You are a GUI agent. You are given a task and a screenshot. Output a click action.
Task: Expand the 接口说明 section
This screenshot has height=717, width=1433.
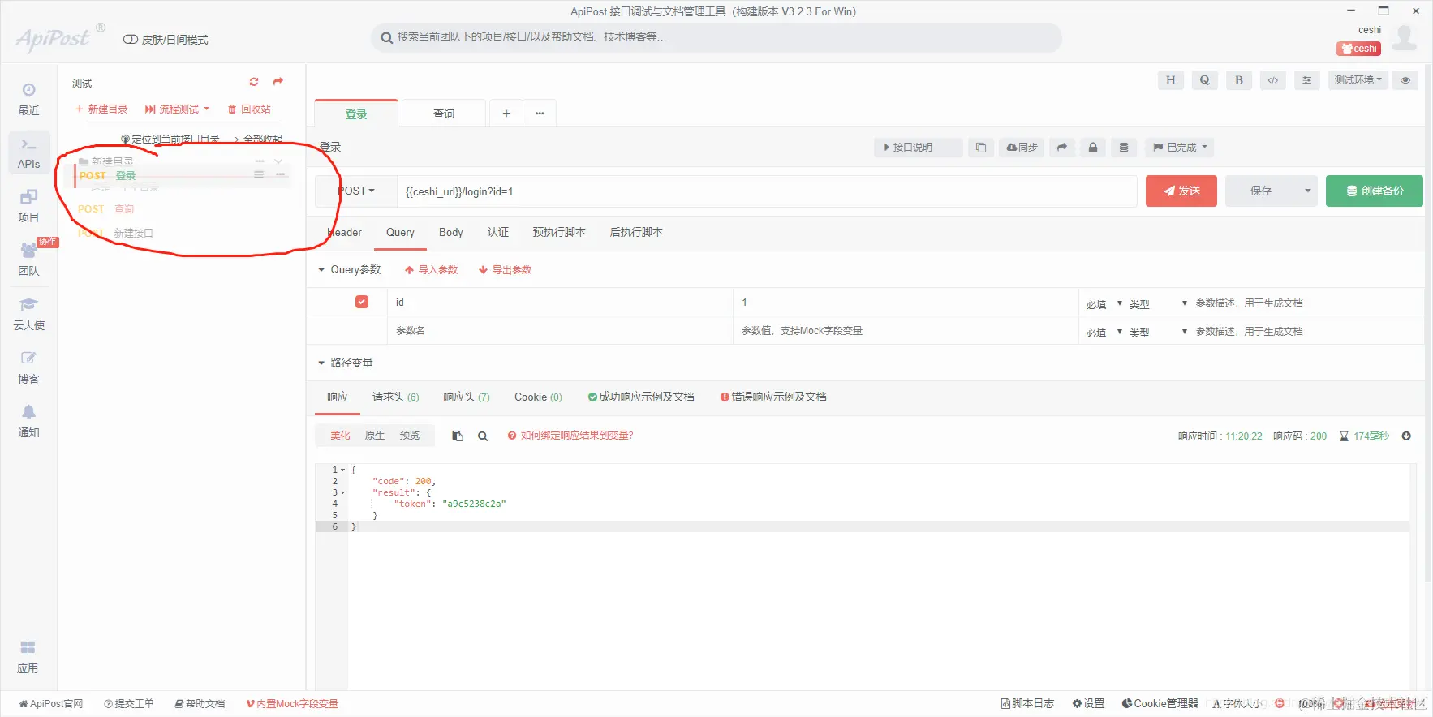(x=918, y=148)
